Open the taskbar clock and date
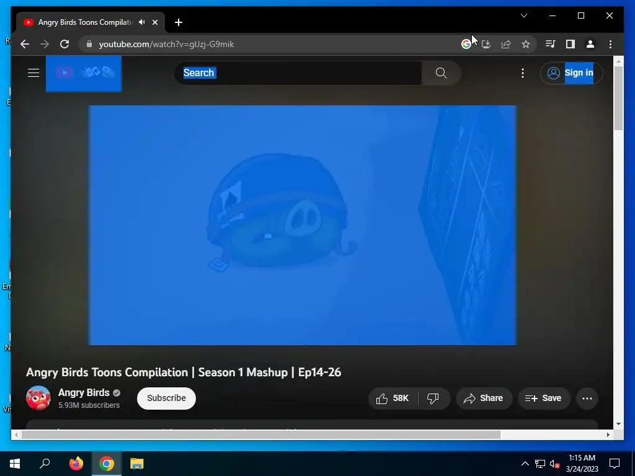The width and height of the screenshot is (635, 476). tap(582, 464)
